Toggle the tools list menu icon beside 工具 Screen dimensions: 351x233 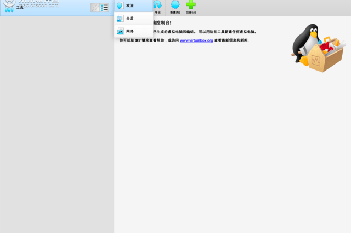click(x=105, y=8)
